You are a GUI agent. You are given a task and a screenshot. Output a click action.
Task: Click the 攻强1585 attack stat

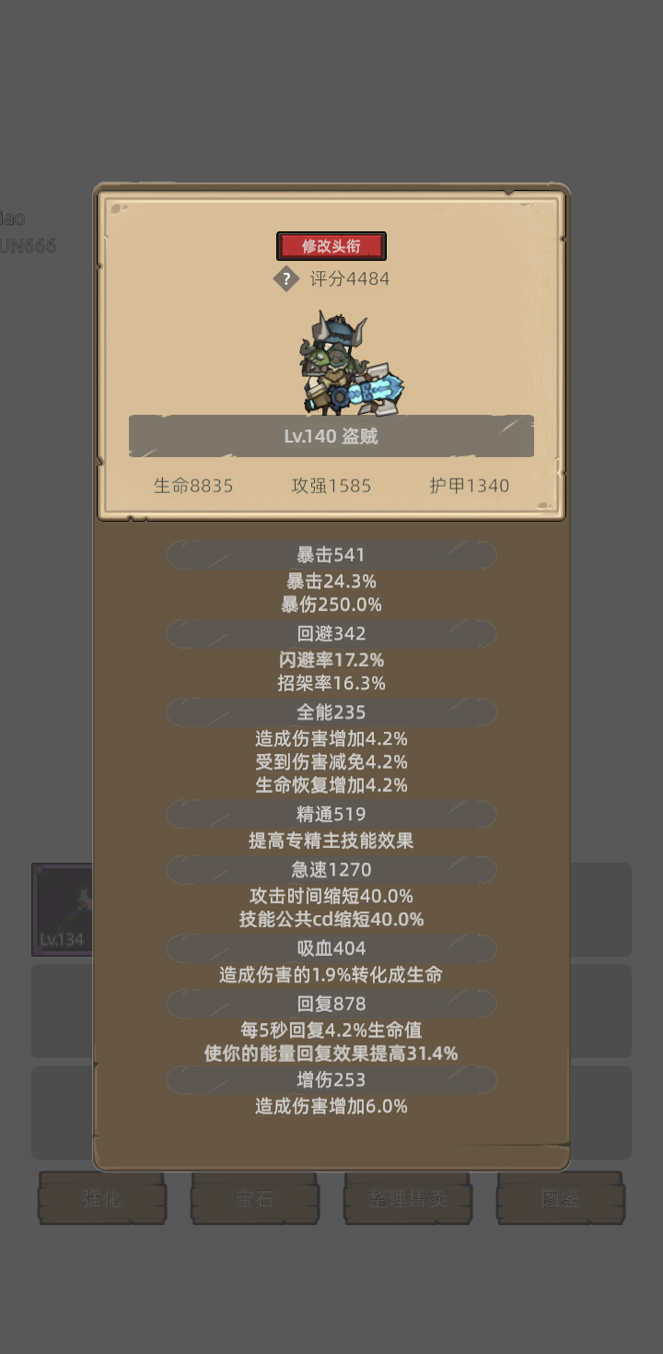pyautogui.click(x=331, y=486)
